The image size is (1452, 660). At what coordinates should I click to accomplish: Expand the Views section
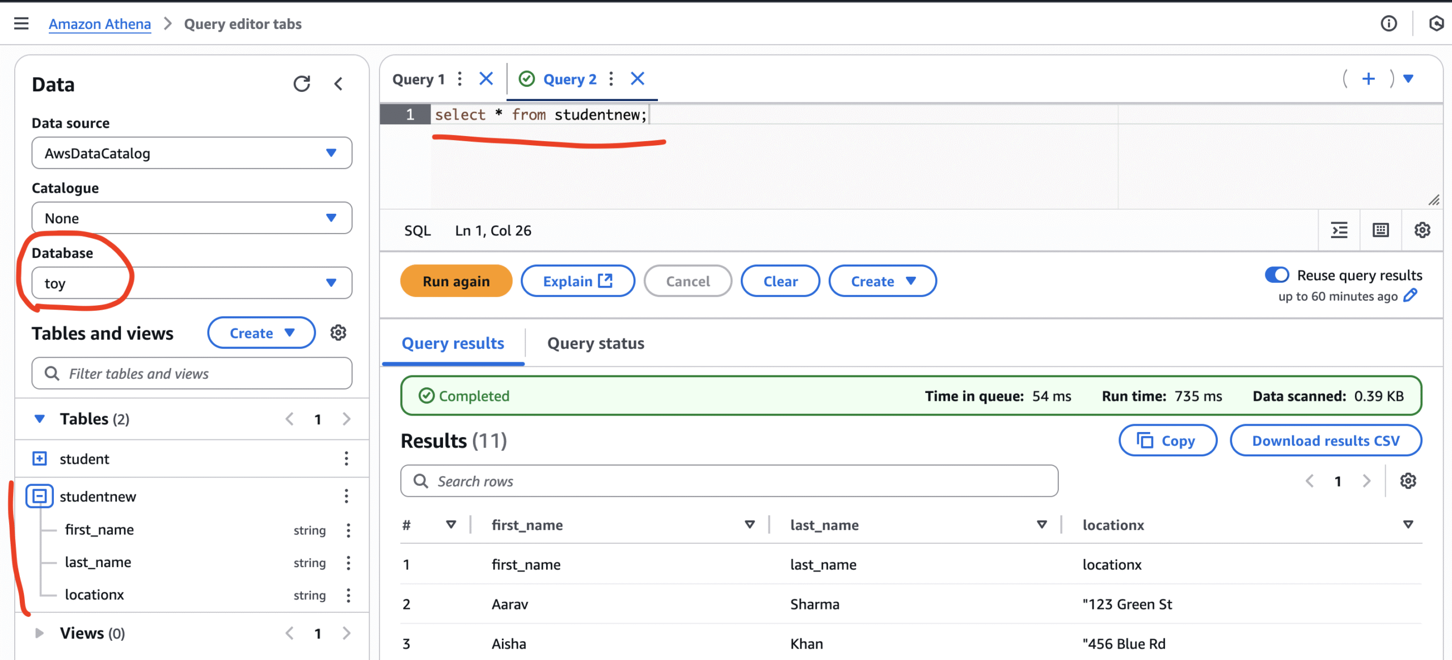pyautogui.click(x=39, y=633)
